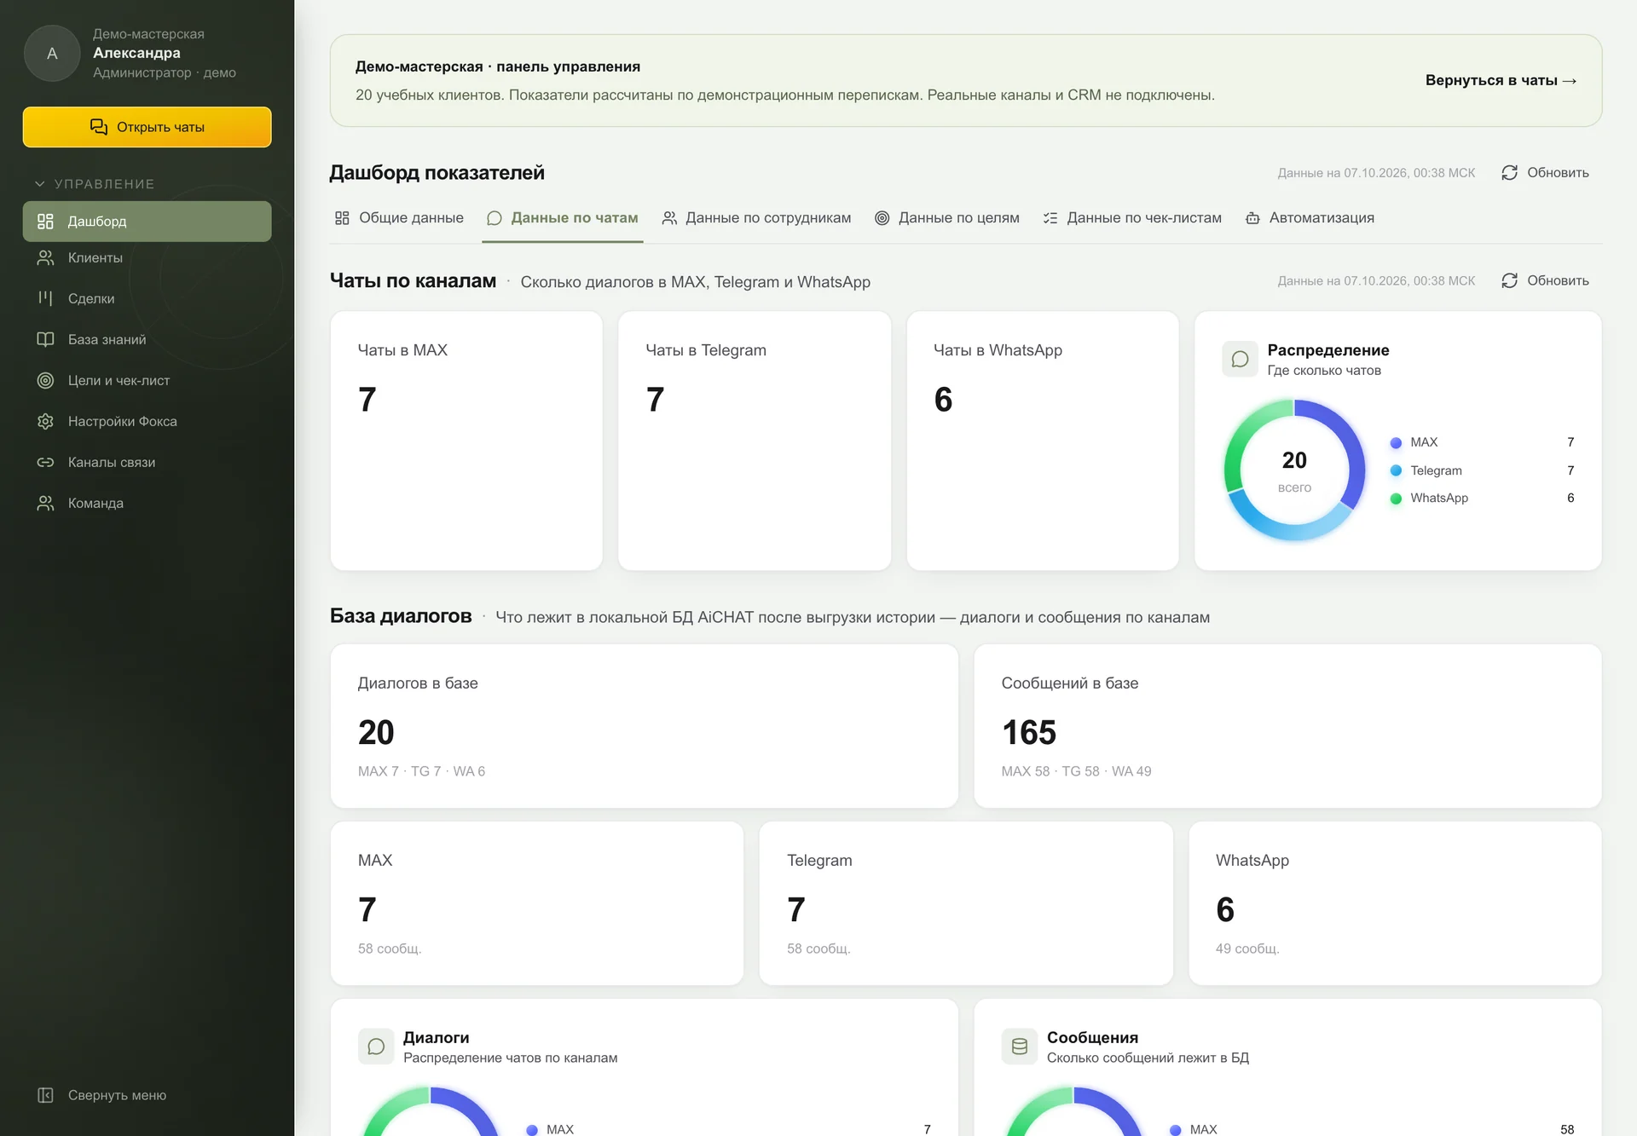The height and width of the screenshot is (1136, 1637).
Task: Click the refresh icon in Чаты по каналам row
Action: pyautogui.click(x=1509, y=280)
